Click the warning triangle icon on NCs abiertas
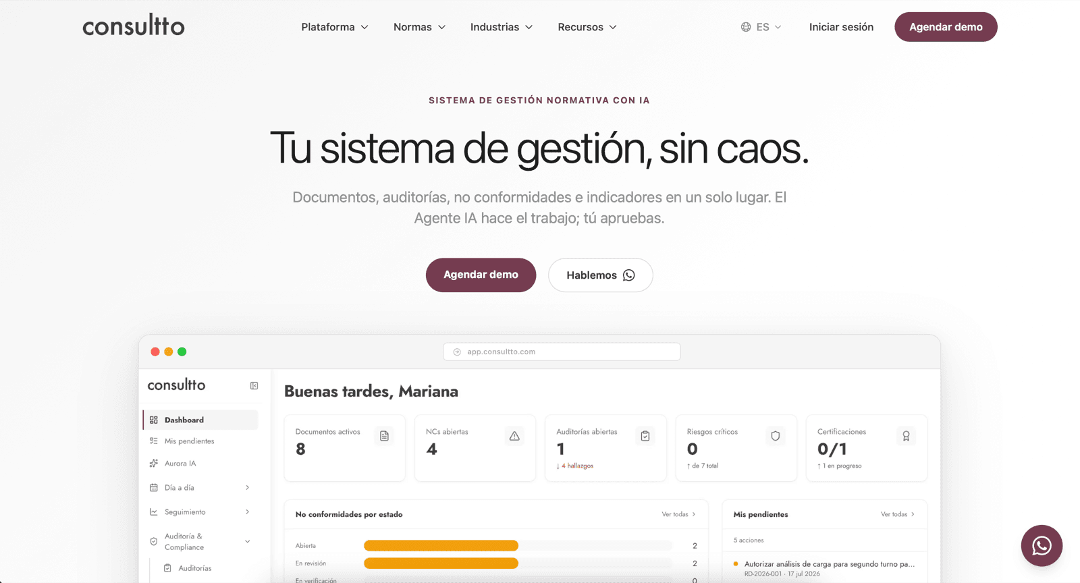 click(514, 436)
